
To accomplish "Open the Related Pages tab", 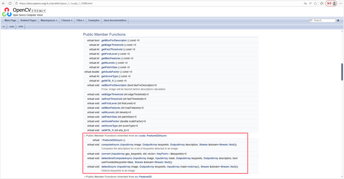I will pos(29,20).
